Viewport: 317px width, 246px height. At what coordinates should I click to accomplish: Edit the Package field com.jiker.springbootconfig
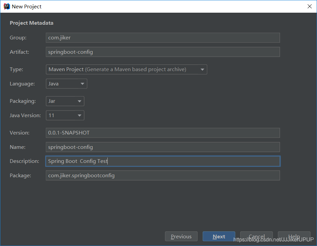click(163, 176)
